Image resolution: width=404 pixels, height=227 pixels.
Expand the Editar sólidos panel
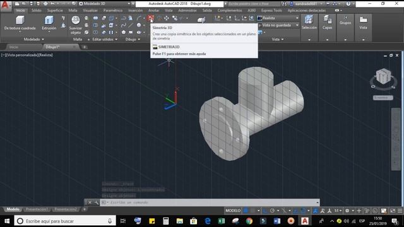[105, 39]
